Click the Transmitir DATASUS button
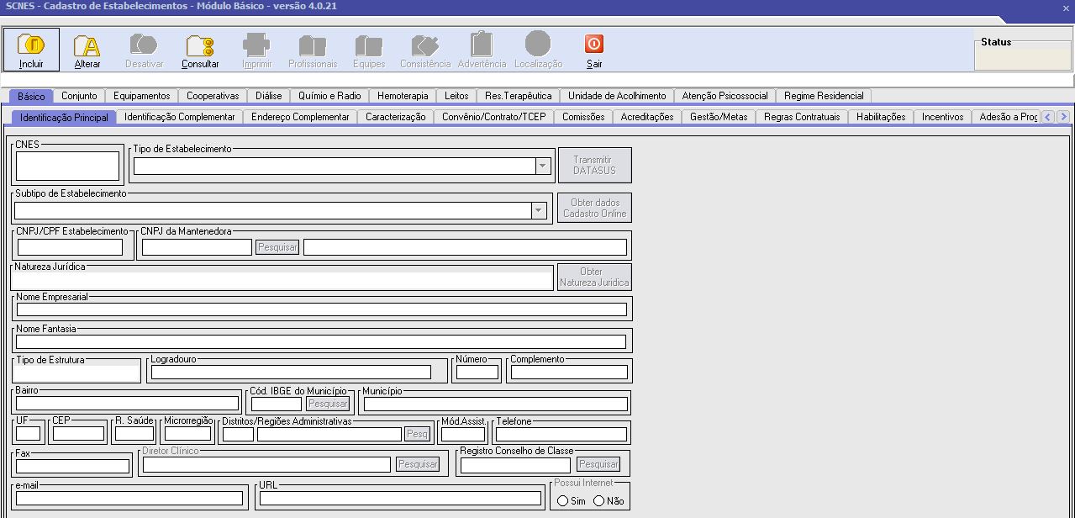This screenshot has width=1075, height=518. [x=594, y=165]
